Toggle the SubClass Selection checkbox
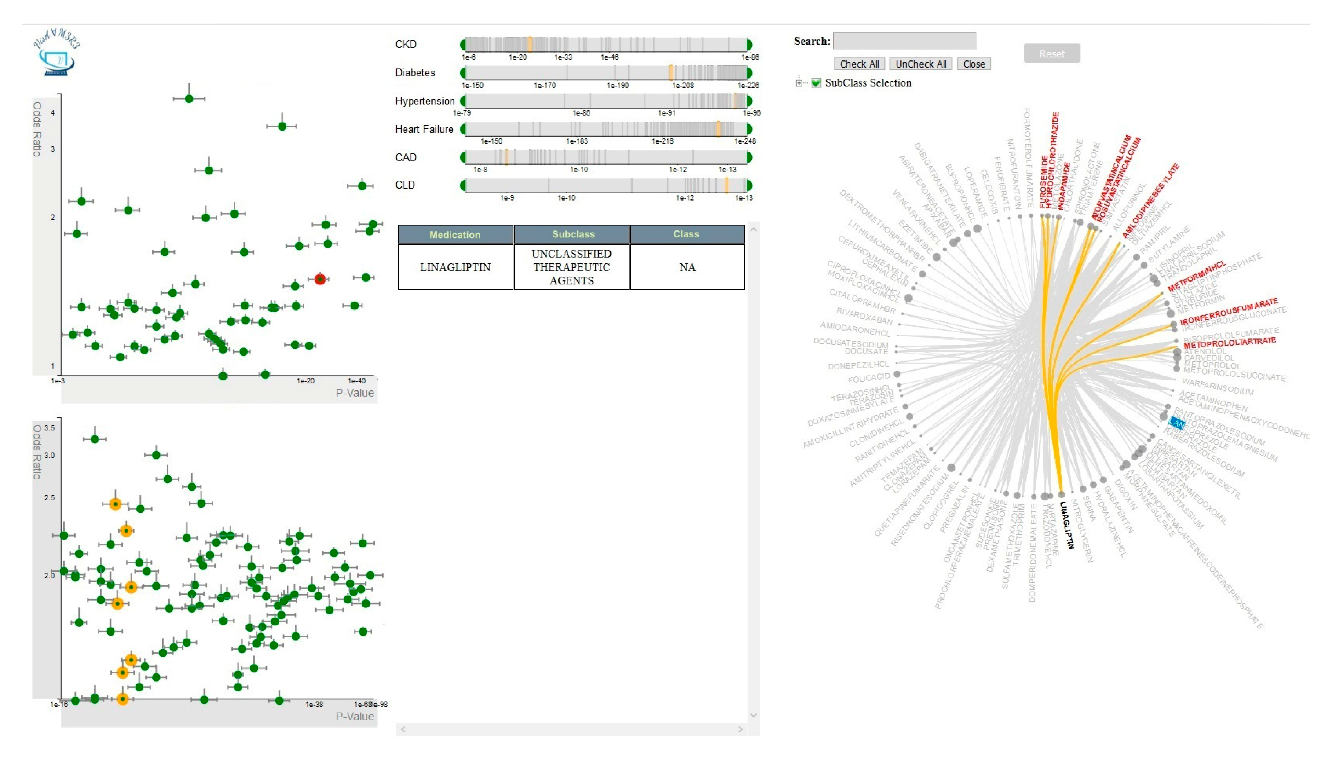Screen dimensions: 1338x759 click(816, 83)
